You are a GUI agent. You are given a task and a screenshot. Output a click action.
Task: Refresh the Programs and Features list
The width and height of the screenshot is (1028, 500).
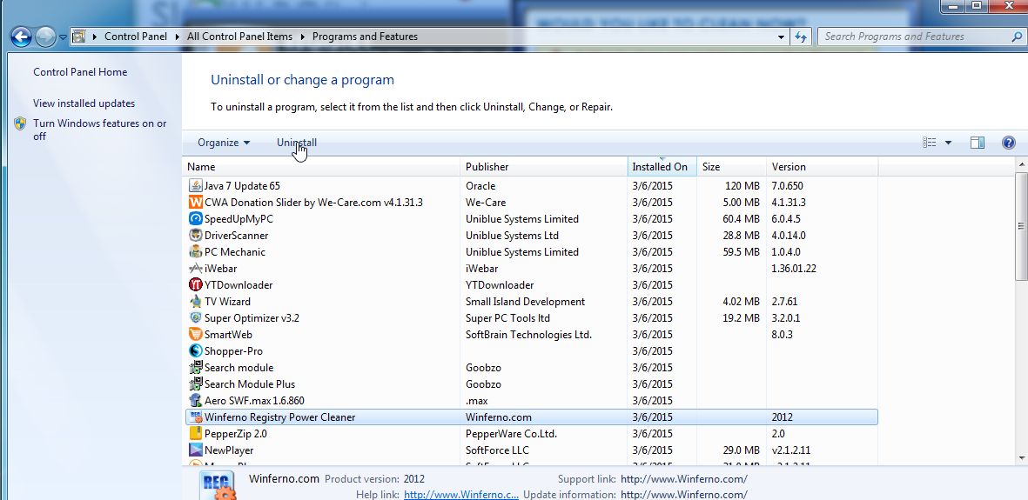click(801, 37)
